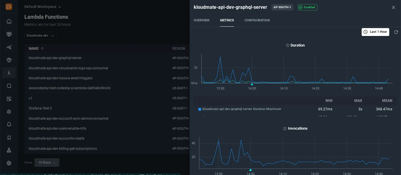Open kloudmate-api-dev-billing-get-subscriptions row
Viewport: 401px width, 175px height.
pos(107,149)
